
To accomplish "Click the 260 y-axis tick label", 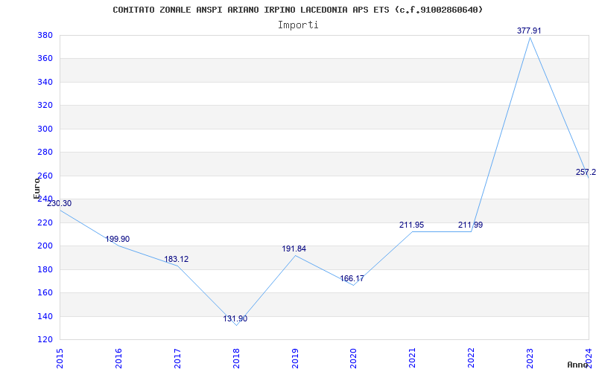I will (45, 176).
